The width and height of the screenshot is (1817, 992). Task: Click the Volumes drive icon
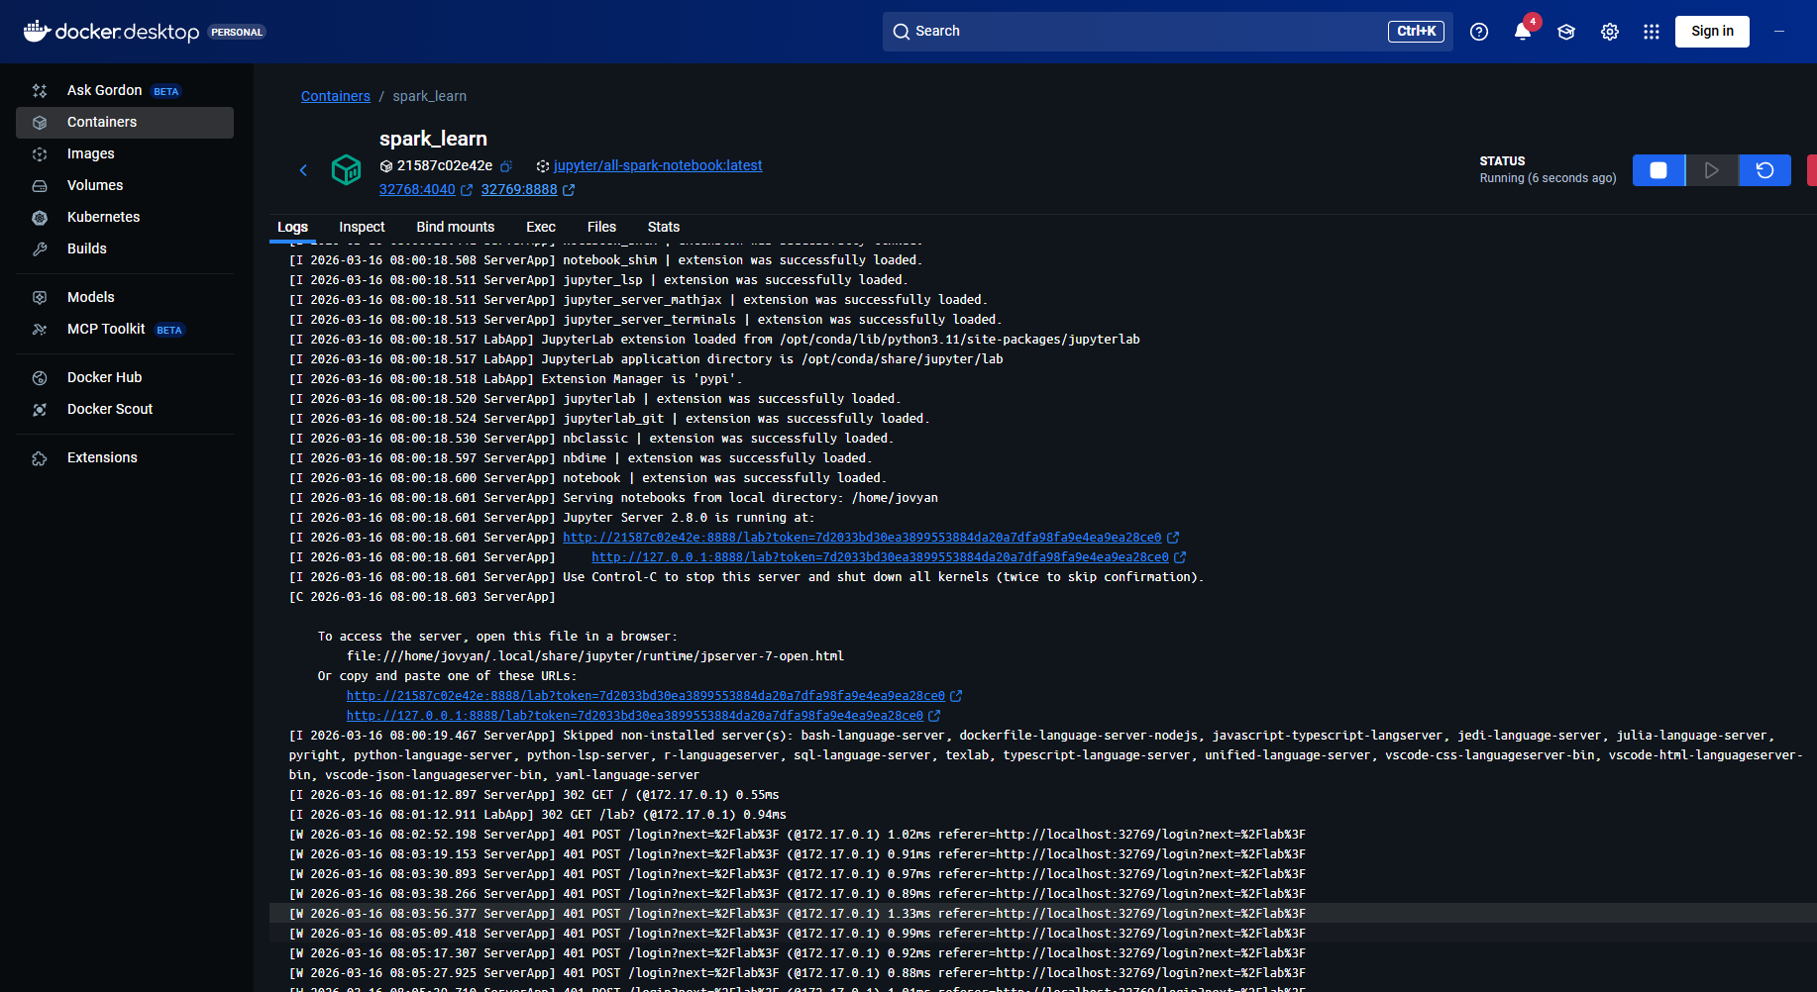point(40,186)
